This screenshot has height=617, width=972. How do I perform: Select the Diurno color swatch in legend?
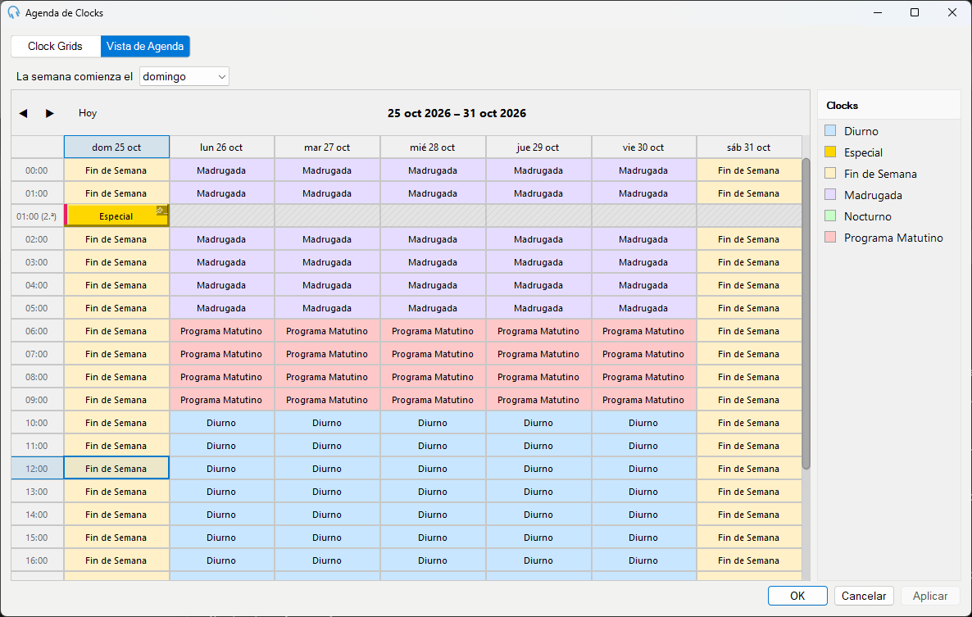coord(830,131)
